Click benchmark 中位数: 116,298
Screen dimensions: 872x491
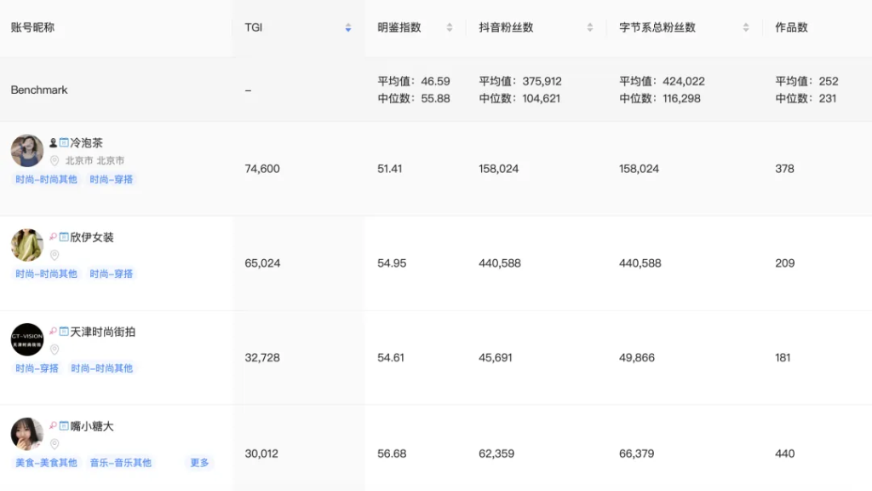tap(660, 99)
